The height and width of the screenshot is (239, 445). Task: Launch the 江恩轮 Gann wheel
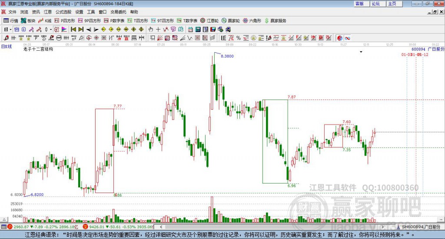[x=209, y=21]
